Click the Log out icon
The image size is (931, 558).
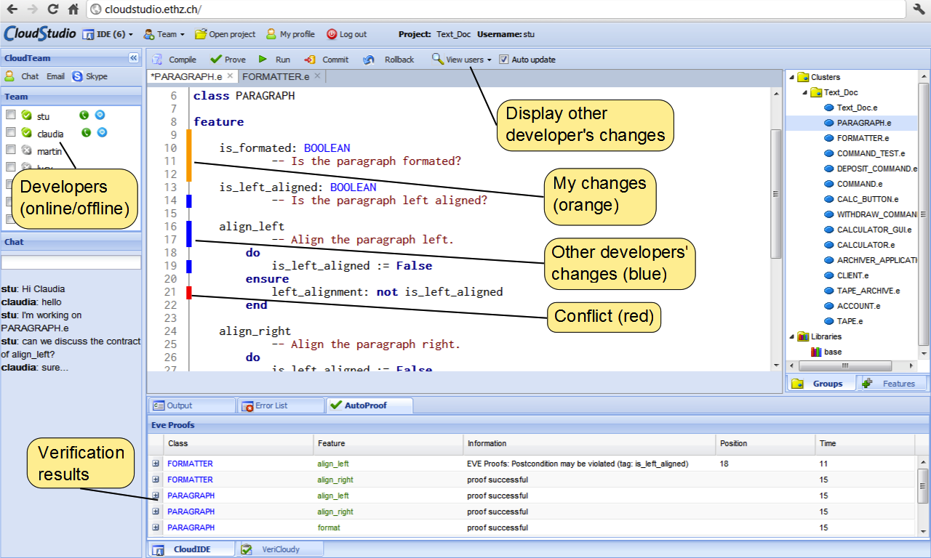(x=332, y=34)
